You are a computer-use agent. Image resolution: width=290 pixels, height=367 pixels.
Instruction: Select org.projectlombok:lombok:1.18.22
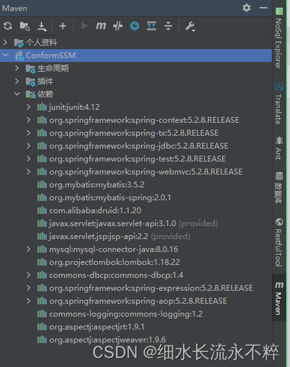pyautogui.click(x=115, y=262)
